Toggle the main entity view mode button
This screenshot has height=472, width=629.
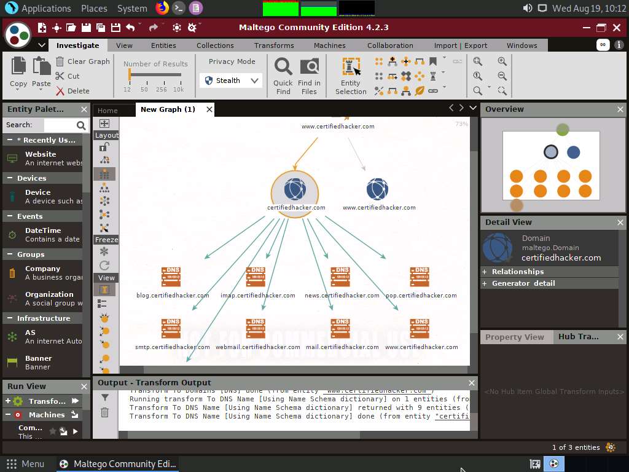click(104, 290)
